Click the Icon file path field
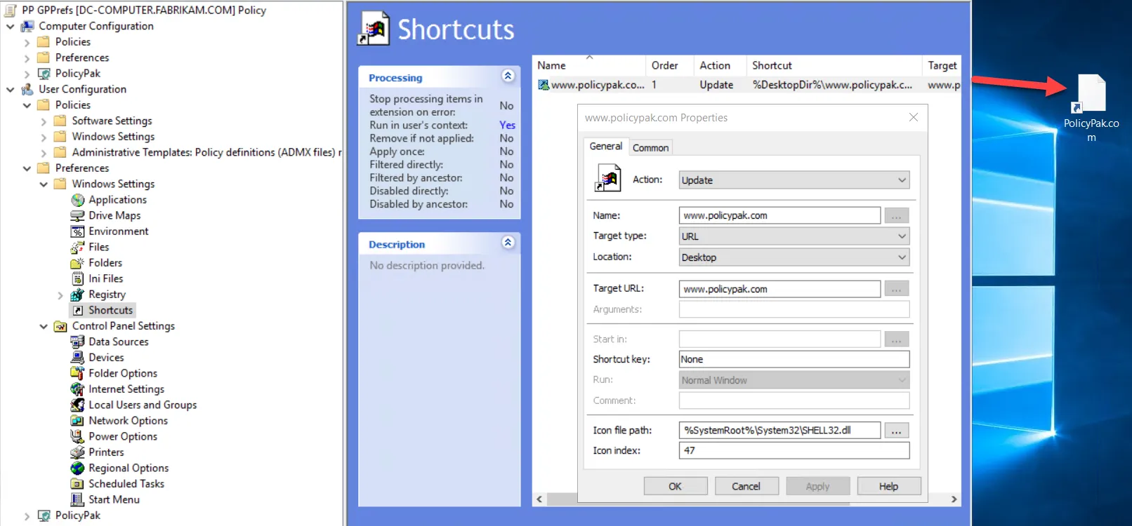The image size is (1132, 526). [x=779, y=431]
